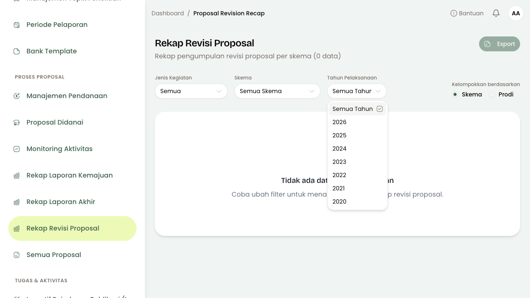Click the Export button

499,44
